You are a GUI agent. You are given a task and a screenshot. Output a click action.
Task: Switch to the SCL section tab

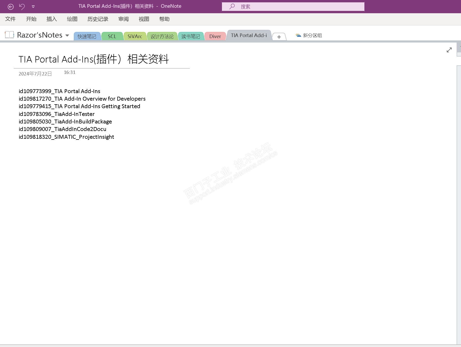[x=112, y=36]
